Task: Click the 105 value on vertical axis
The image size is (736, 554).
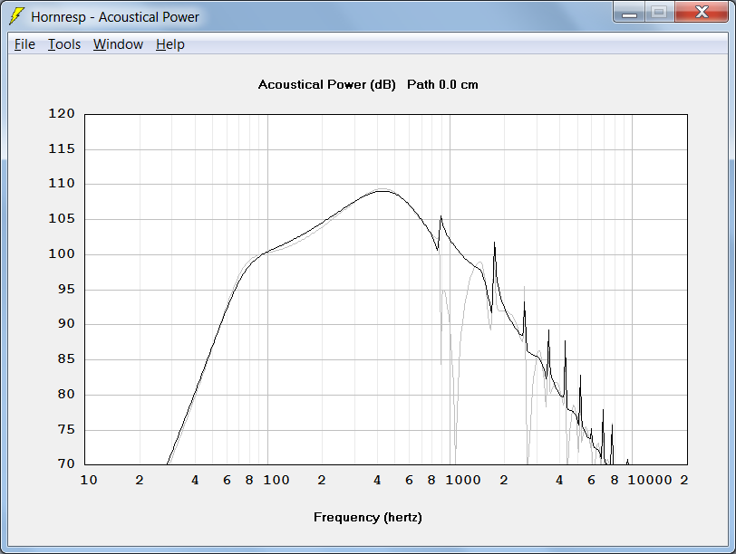Action: pyautogui.click(x=62, y=218)
